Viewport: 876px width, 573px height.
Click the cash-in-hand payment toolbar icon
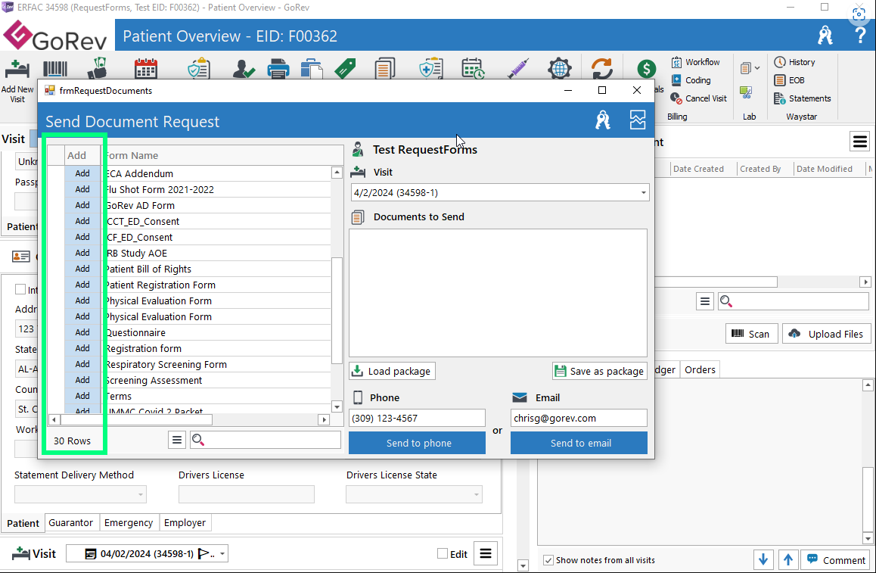click(98, 68)
